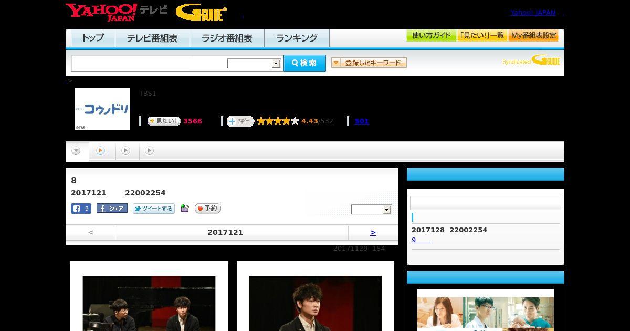Open the コウノドリ program thumbnail
Screen dimensions: 630x331
click(102, 109)
